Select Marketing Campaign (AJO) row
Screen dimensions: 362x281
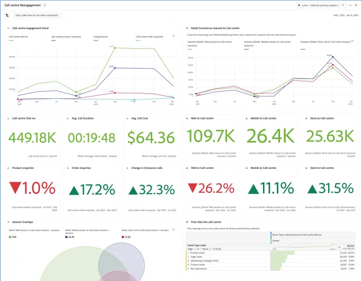point(270,260)
